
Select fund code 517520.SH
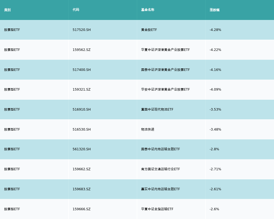pyautogui.click(x=82, y=30)
